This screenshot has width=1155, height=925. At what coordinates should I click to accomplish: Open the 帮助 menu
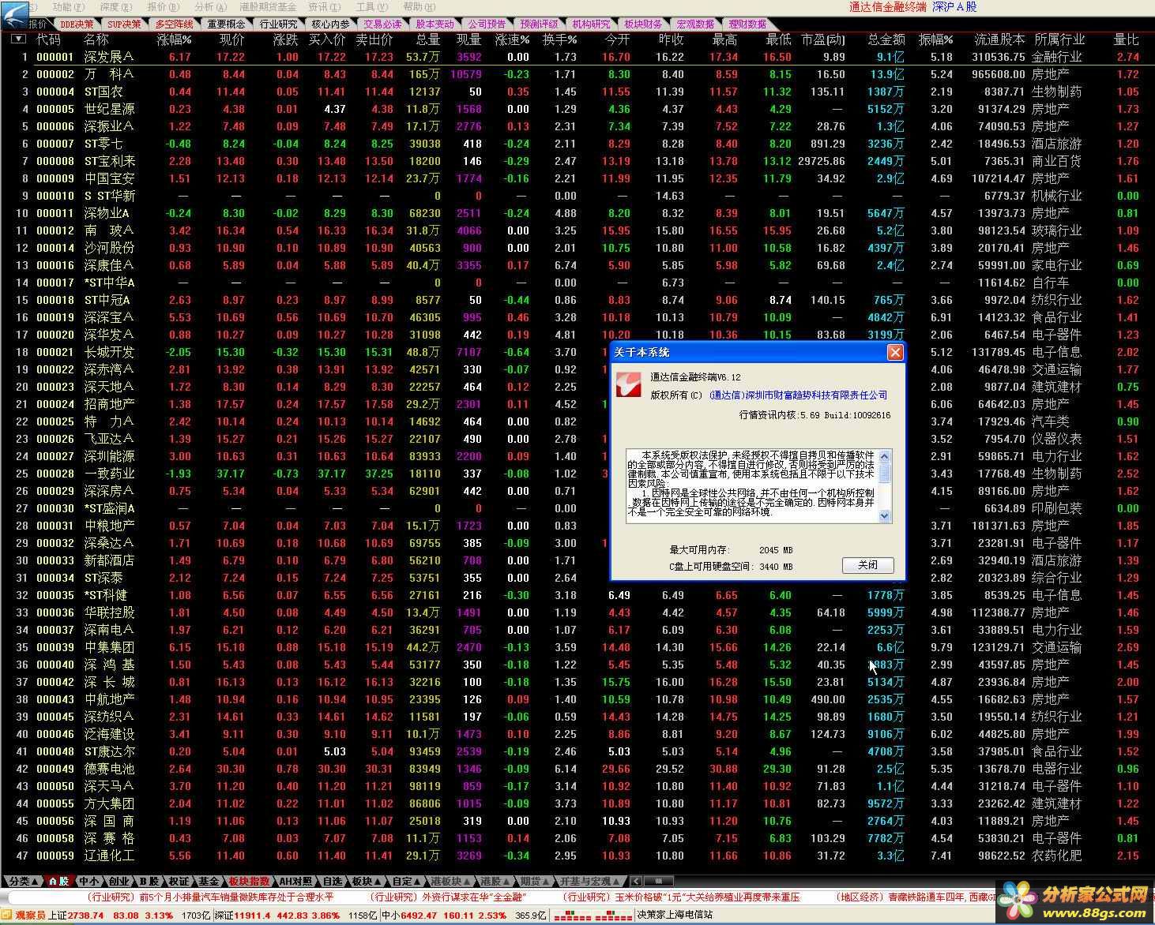[418, 7]
